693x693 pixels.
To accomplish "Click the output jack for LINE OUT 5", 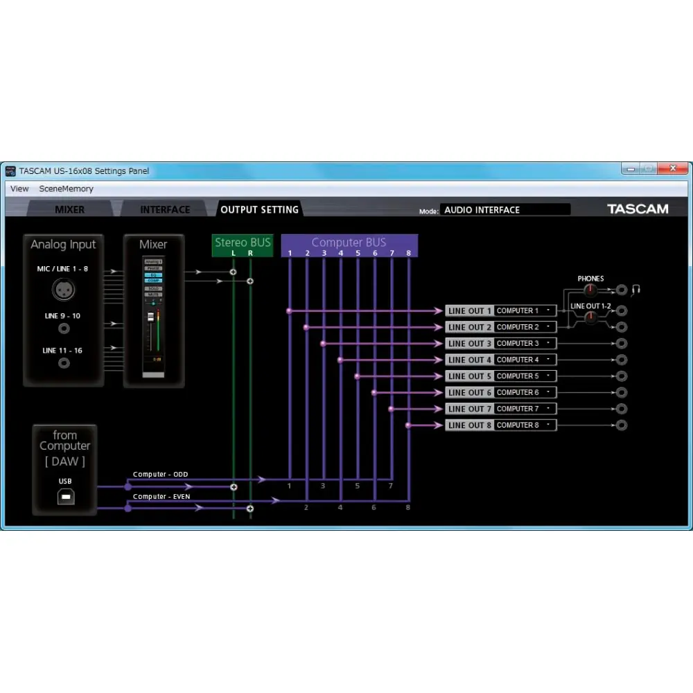I will [x=622, y=376].
